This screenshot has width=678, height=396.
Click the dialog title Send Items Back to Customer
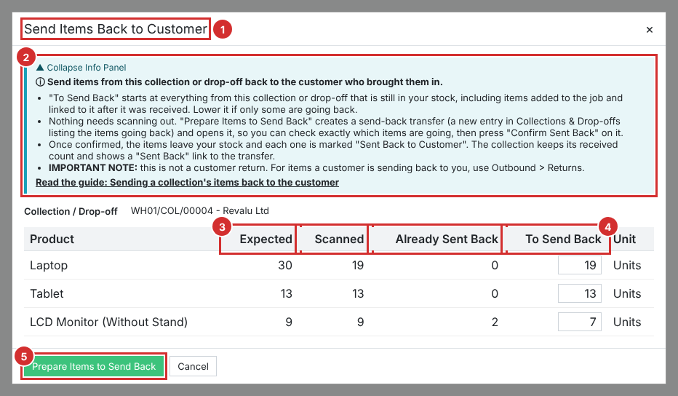(x=116, y=29)
